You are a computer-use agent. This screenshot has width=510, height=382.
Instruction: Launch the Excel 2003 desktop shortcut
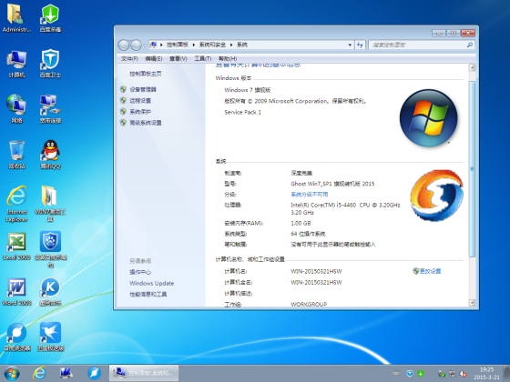16,246
